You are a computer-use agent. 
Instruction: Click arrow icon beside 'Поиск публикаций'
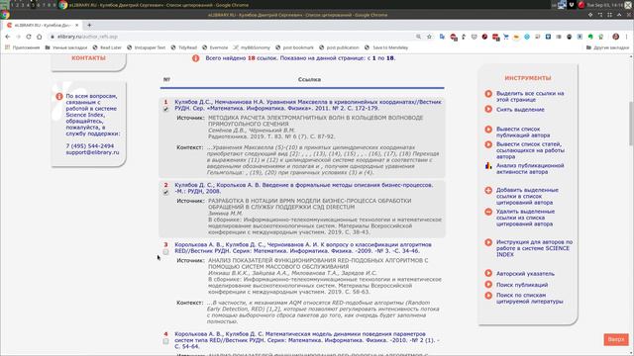click(x=488, y=285)
